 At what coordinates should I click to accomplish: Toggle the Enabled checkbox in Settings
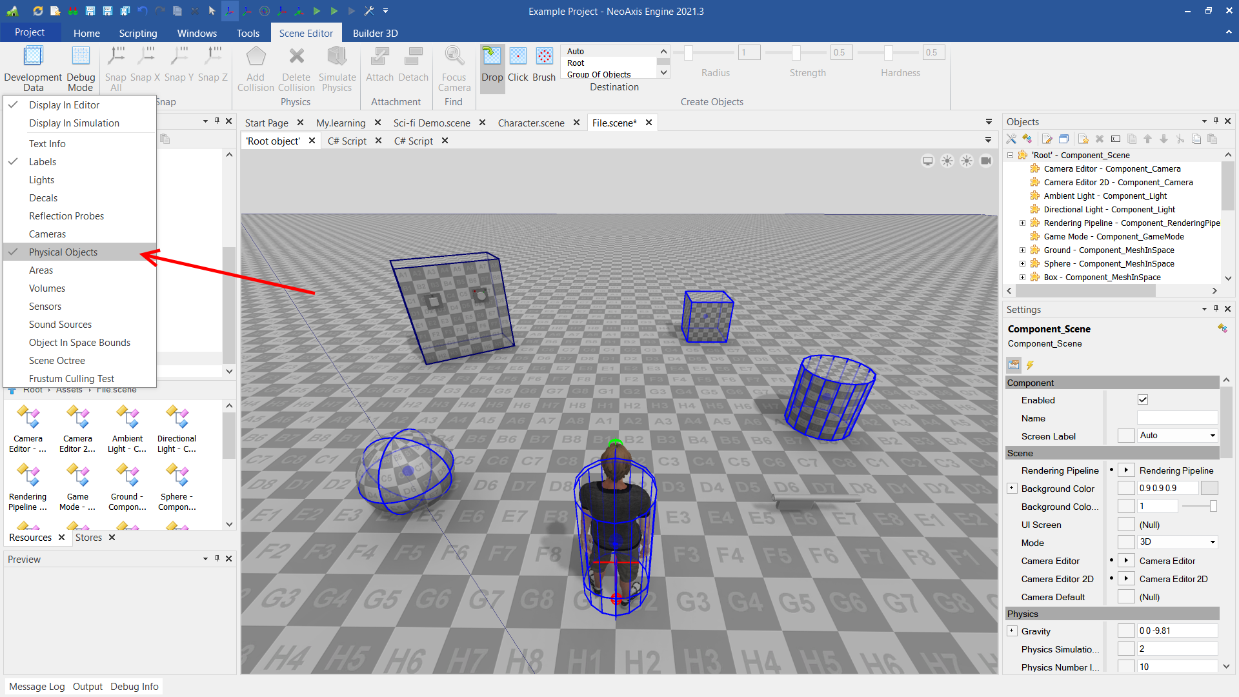click(1143, 399)
